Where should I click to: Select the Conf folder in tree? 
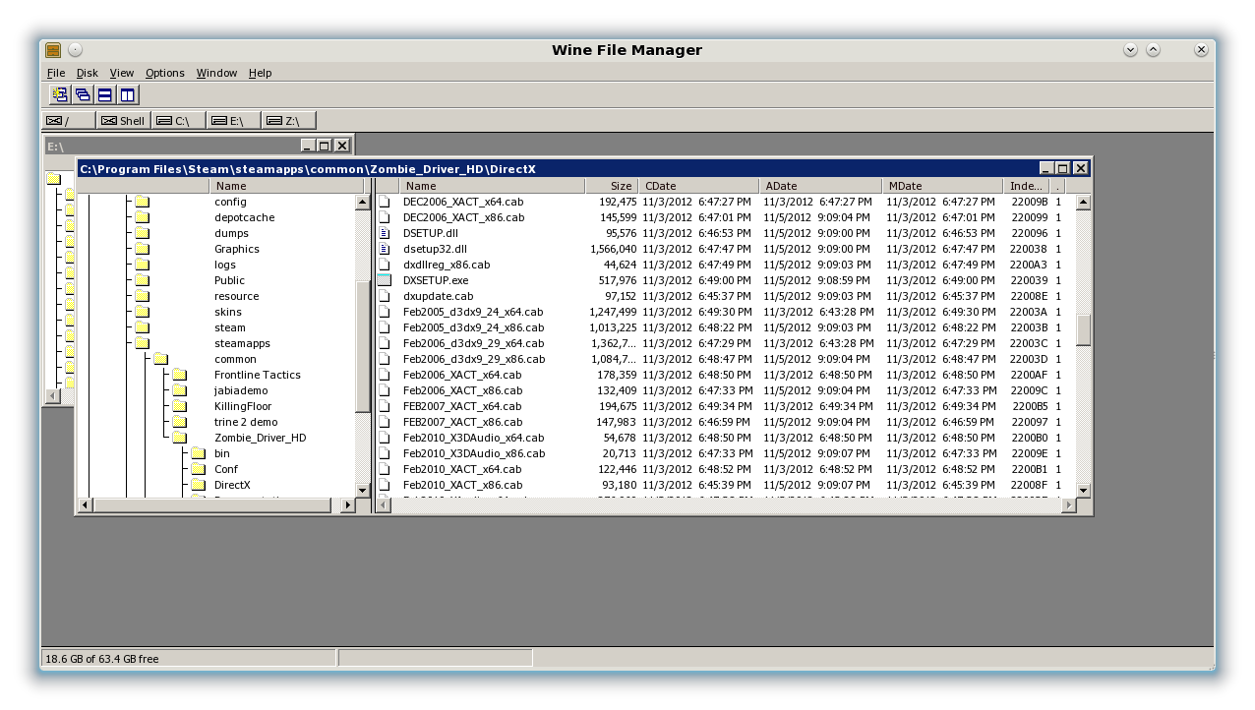coord(226,469)
